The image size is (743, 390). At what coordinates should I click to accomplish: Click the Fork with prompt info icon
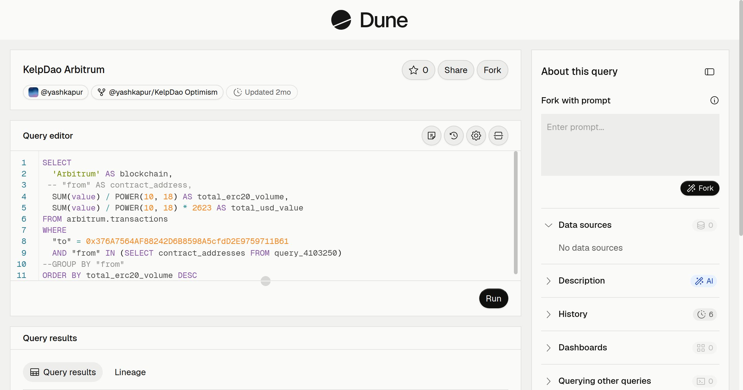714,100
